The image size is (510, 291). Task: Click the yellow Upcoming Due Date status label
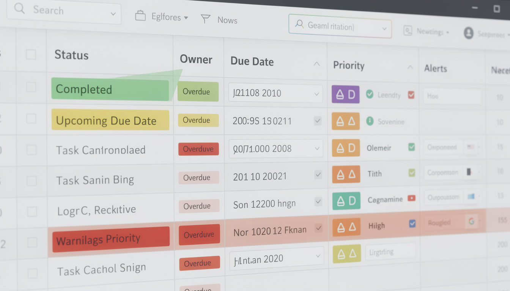110,120
